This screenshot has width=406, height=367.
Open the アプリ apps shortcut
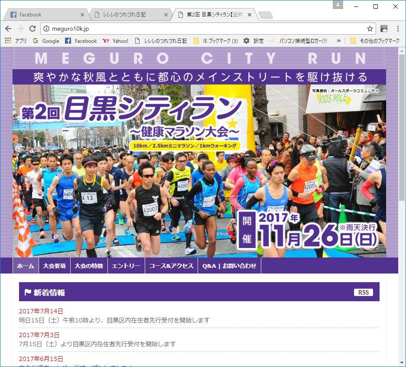click(x=16, y=41)
